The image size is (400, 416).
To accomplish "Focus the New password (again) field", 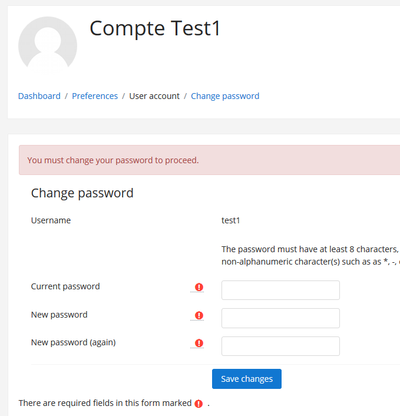I will [x=280, y=346].
